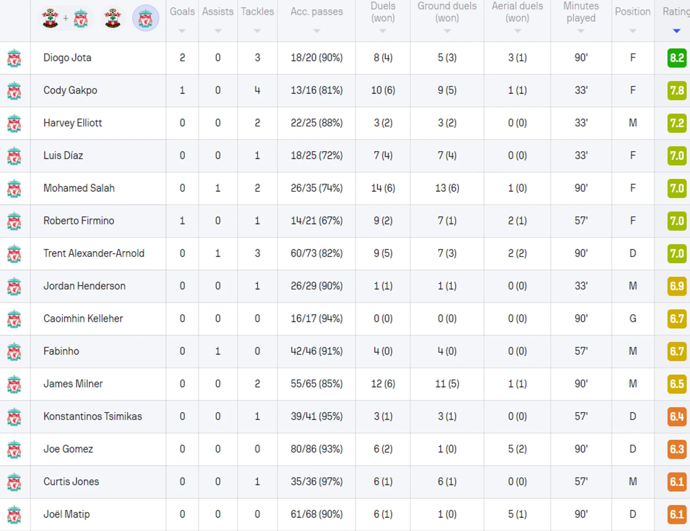Viewport: 690px width, 531px height.
Task: Click the Liverpool crest beside Harvey Elliott
Action: 14,123
